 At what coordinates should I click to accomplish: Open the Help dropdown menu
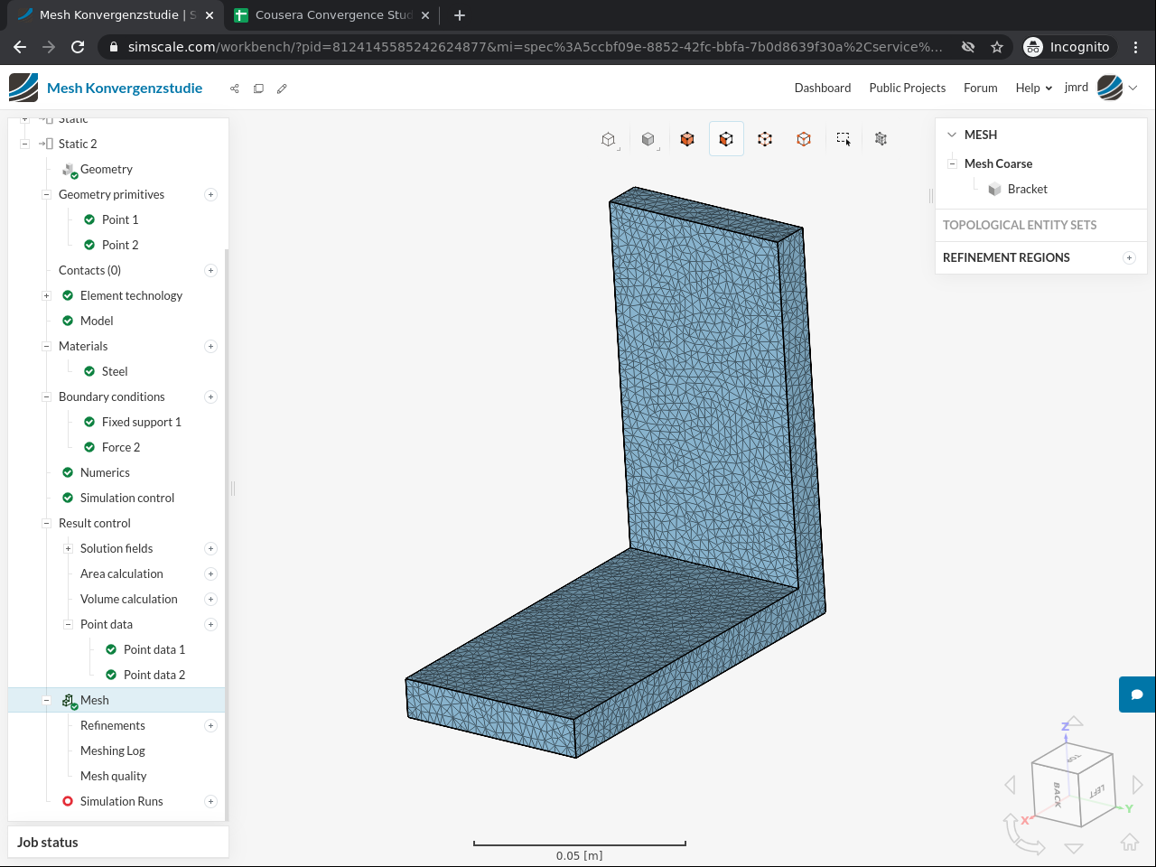click(1033, 88)
